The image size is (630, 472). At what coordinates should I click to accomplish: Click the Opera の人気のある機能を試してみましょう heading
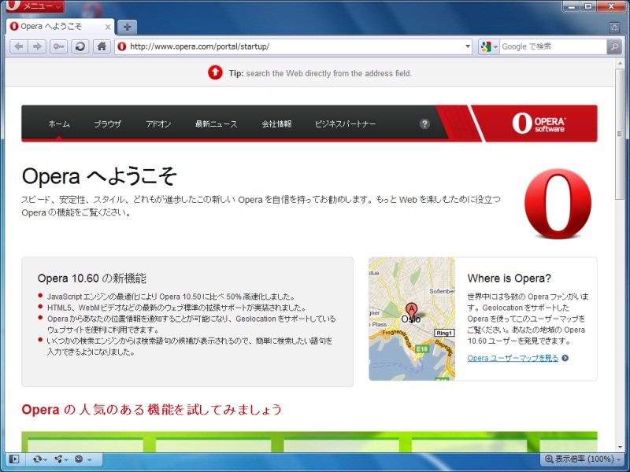(x=152, y=409)
